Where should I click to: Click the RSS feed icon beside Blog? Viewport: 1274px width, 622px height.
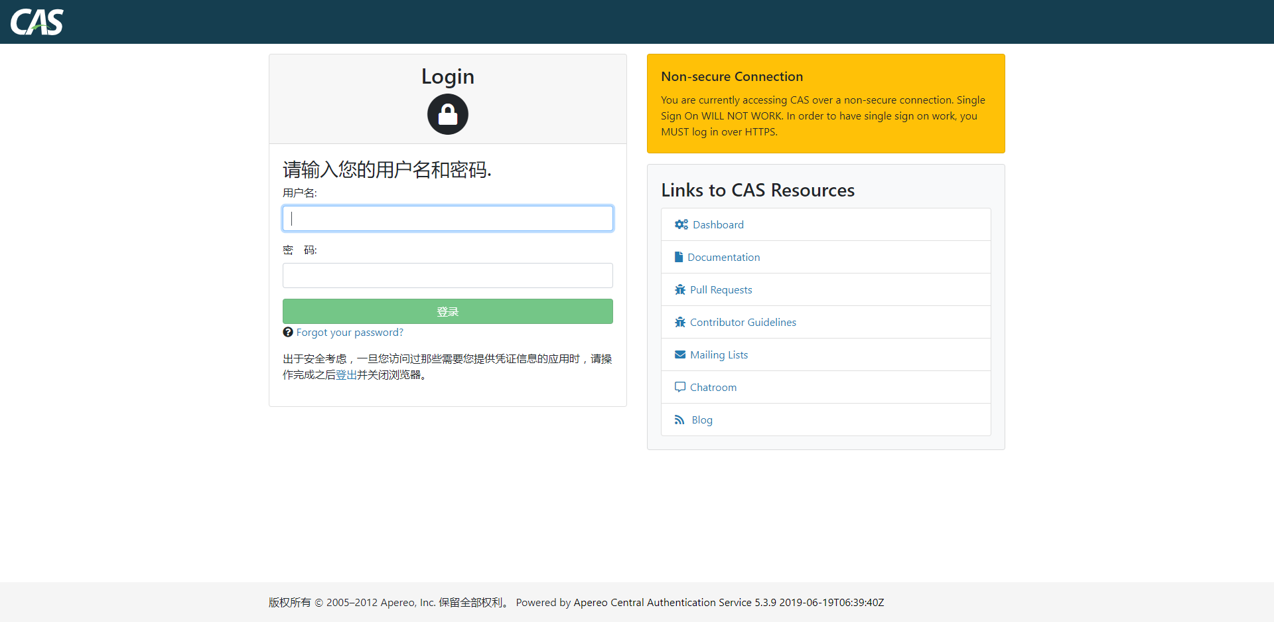679,420
